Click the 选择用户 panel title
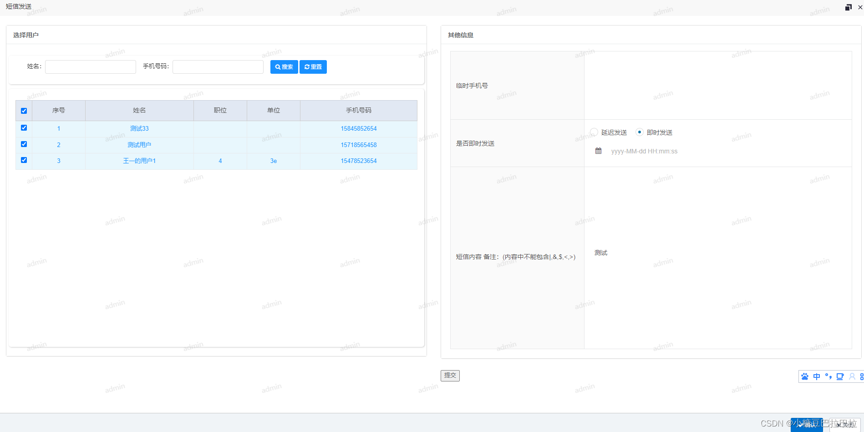This screenshot has height=432, width=864. [26, 35]
